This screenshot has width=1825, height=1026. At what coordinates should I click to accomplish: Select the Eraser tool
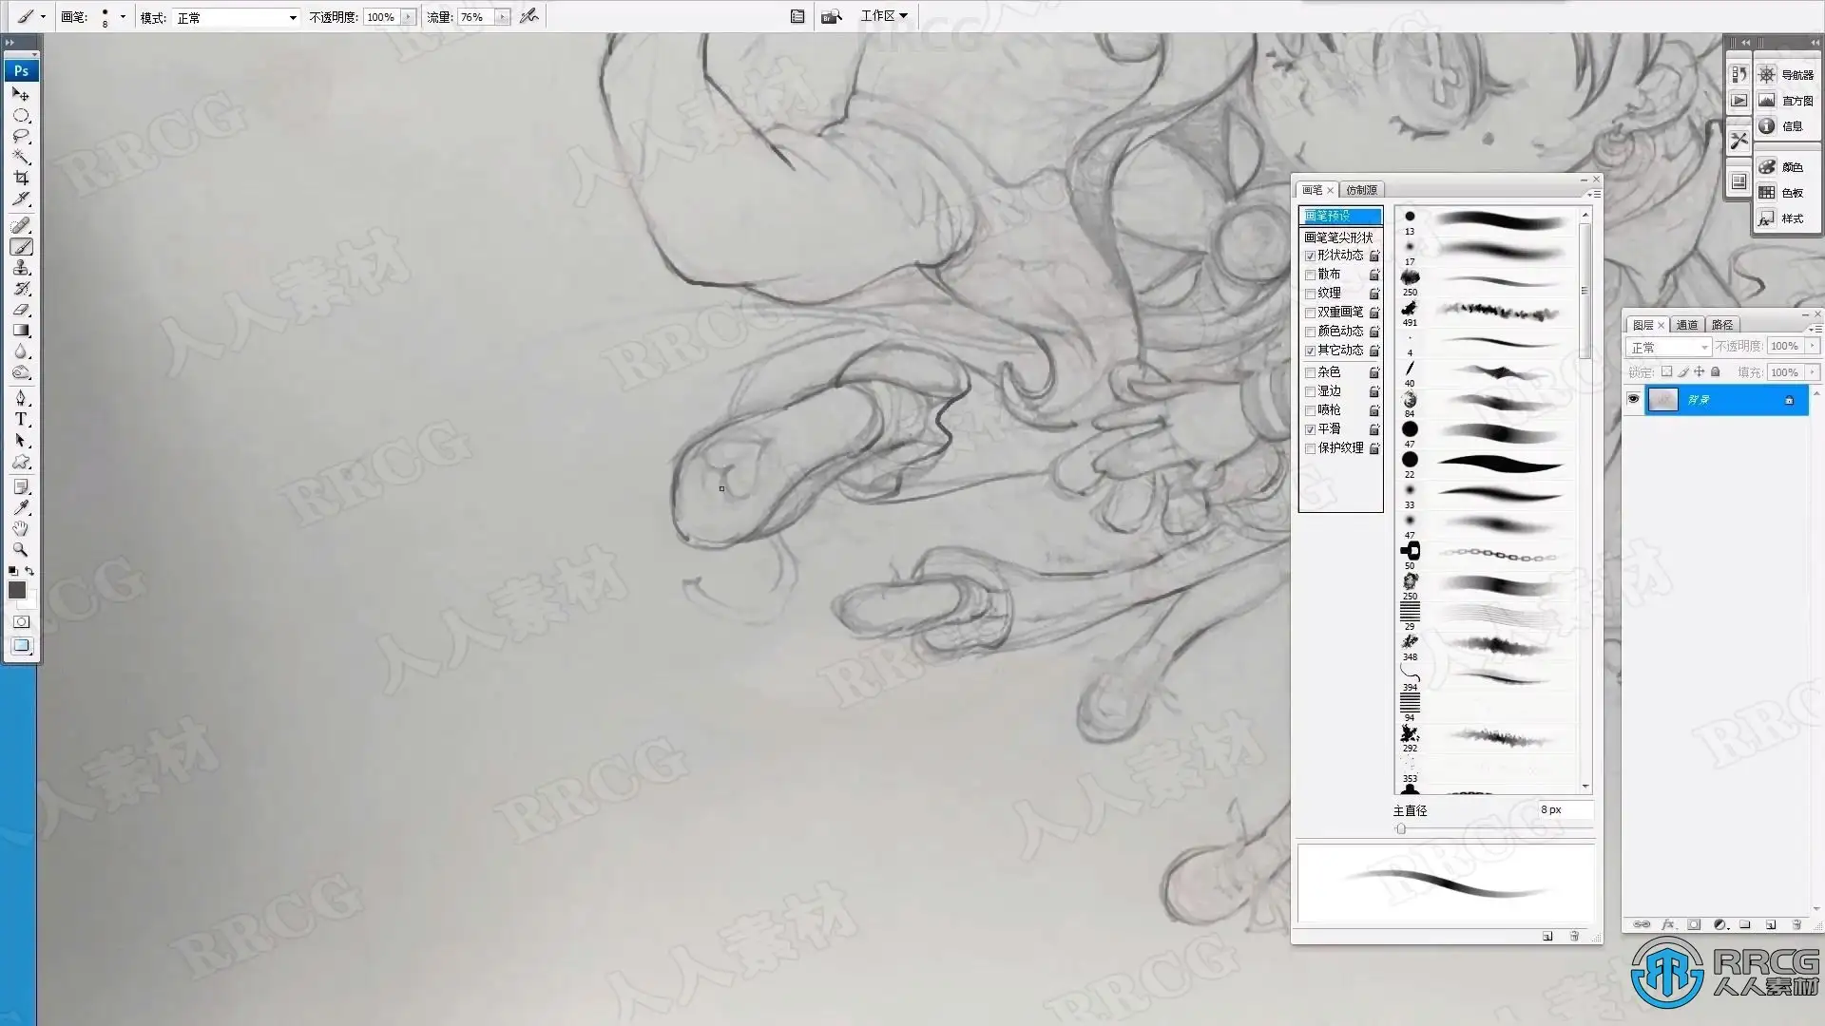pyautogui.click(x=21, y=310)
